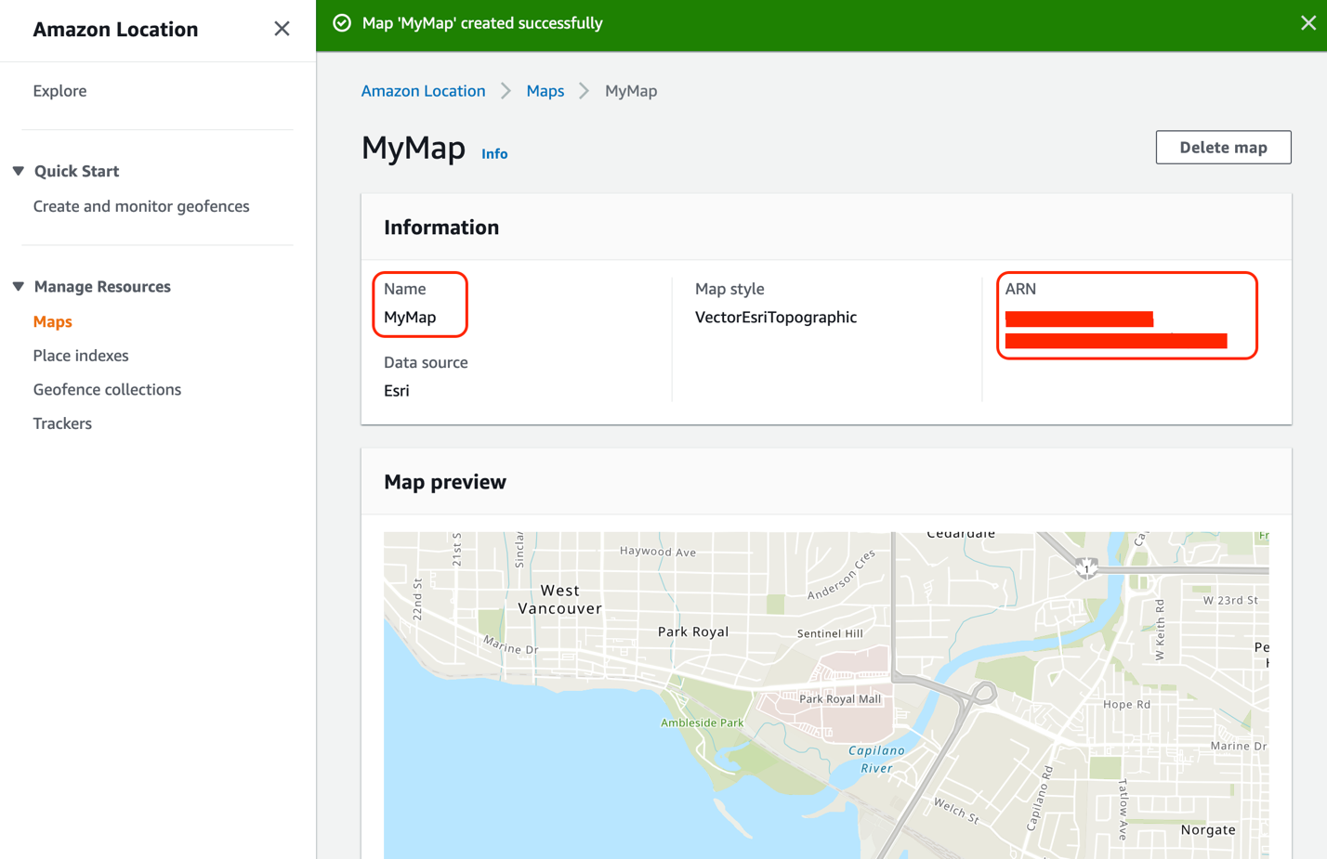Click the MyMap name value

410,318
